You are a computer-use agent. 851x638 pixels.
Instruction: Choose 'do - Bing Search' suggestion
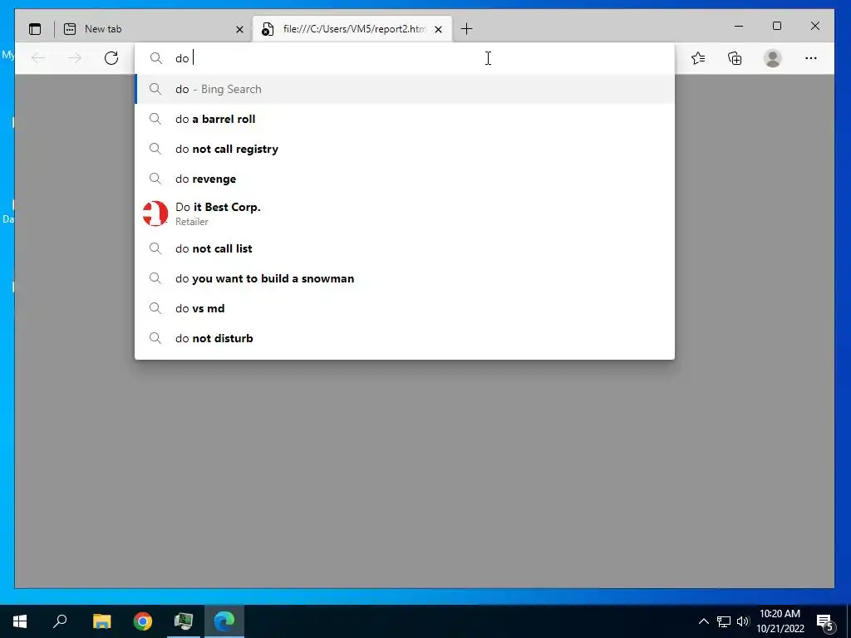(405, 89)
